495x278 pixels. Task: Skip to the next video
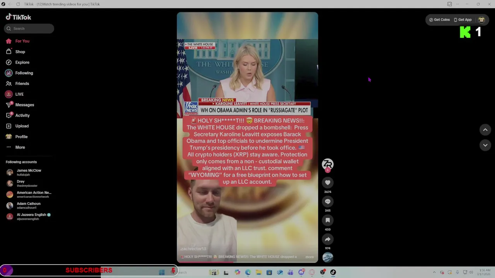[x=485, y=145]
